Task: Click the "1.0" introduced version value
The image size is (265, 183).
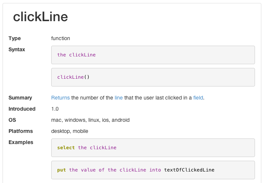Action: (55, 109)
